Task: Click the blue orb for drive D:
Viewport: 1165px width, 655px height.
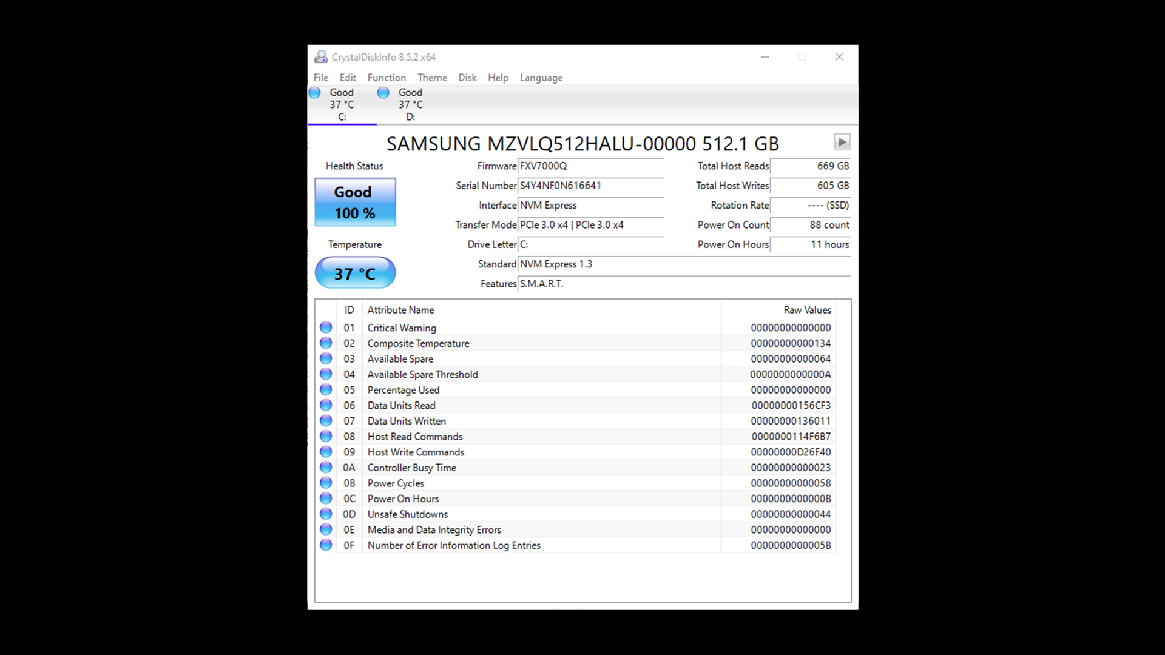Action: pyautogui.click(x=383, y=93)
